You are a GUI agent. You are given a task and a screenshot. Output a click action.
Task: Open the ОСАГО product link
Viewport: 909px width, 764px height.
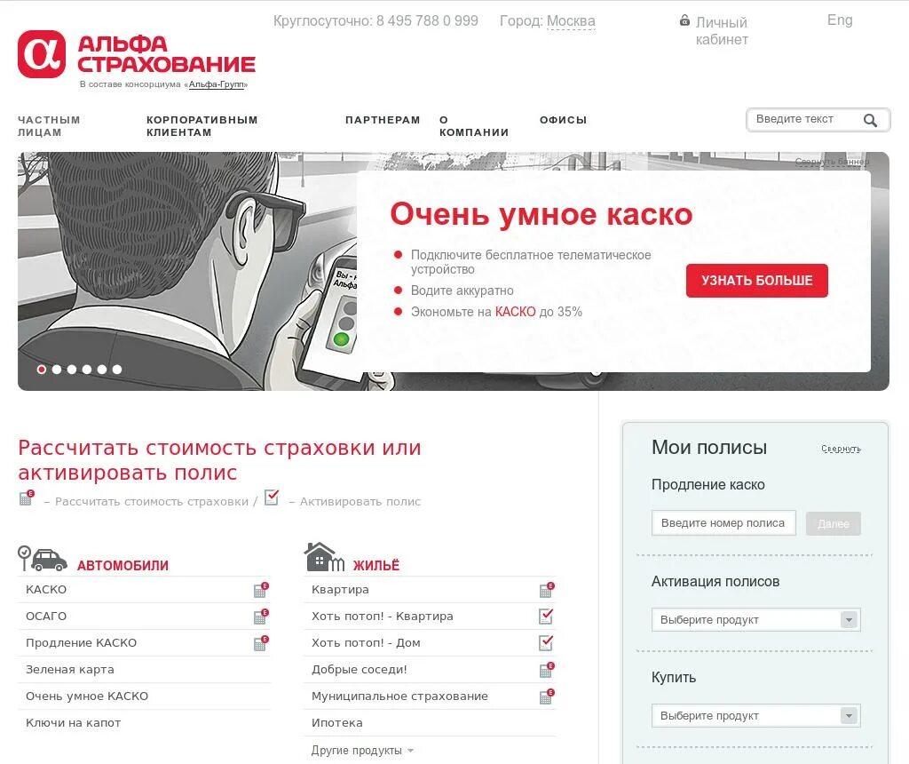point(46,616)
